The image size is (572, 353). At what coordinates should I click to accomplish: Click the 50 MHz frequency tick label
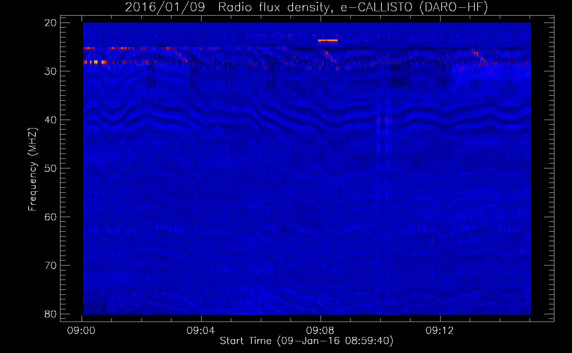51,168
